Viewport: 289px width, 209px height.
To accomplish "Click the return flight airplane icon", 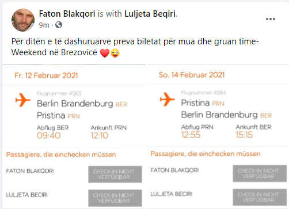I will [168, 99].
